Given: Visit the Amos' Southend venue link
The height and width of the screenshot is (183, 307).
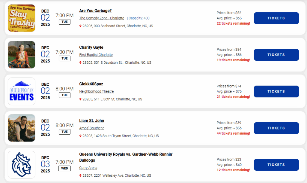Looking at the screenshot, I should click(x=91, y=128).
